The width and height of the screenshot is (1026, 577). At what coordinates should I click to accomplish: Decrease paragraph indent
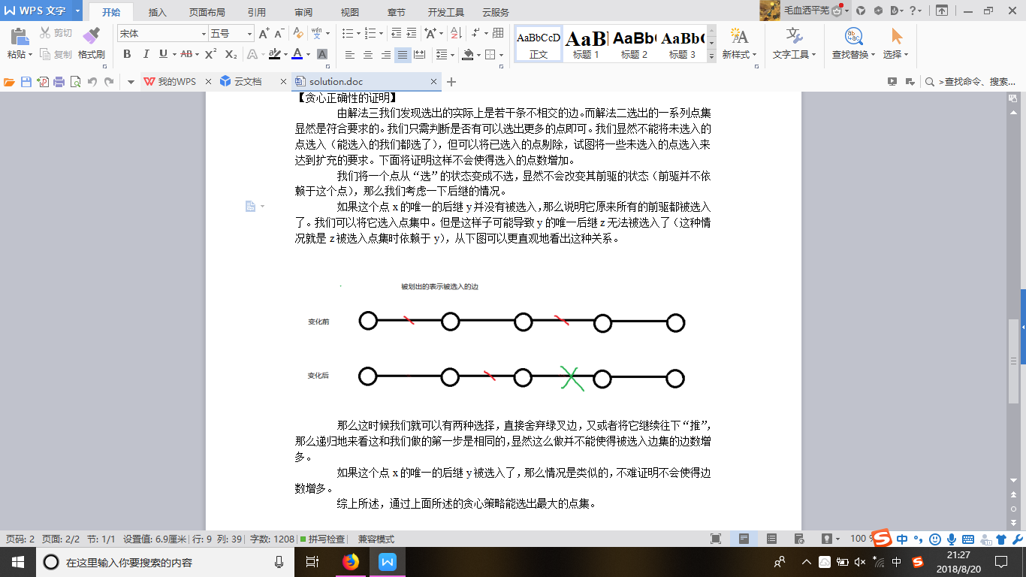tap(396, 34)
